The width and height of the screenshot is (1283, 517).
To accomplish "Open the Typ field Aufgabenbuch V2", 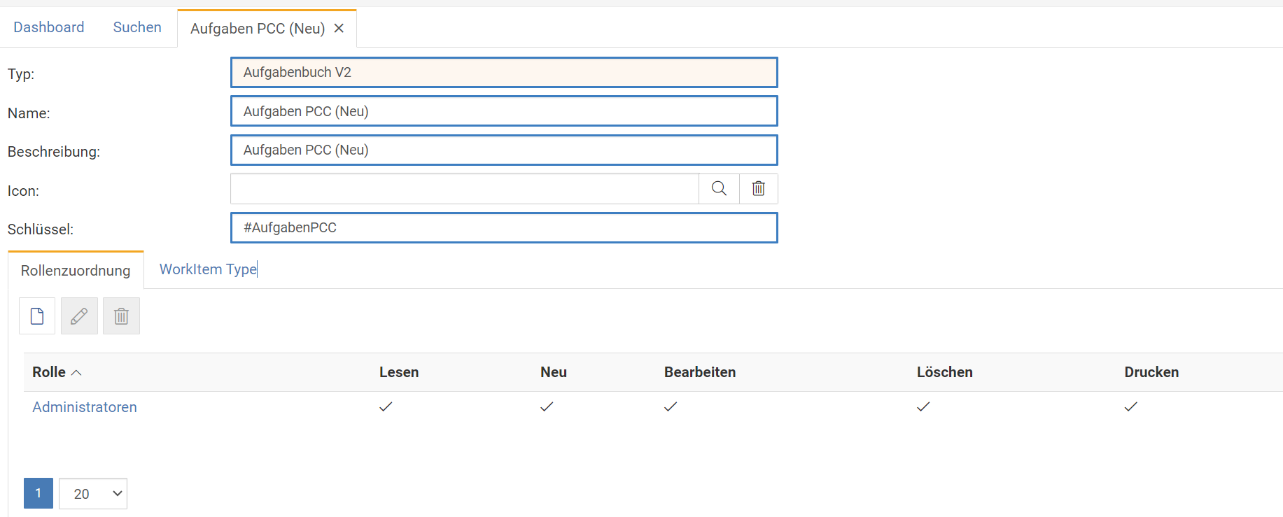I will (504, 73).
